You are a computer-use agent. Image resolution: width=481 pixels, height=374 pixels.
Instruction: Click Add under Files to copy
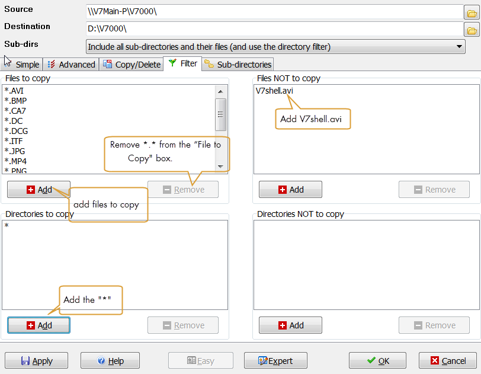[39, 190]
